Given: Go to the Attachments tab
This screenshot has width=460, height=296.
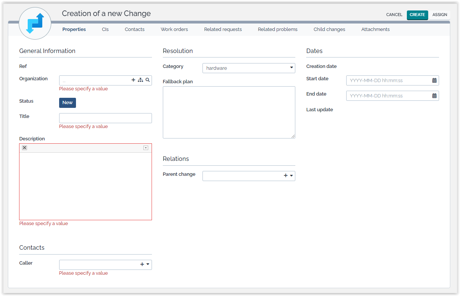Looking at the screenshot, I should pos(375,29).
